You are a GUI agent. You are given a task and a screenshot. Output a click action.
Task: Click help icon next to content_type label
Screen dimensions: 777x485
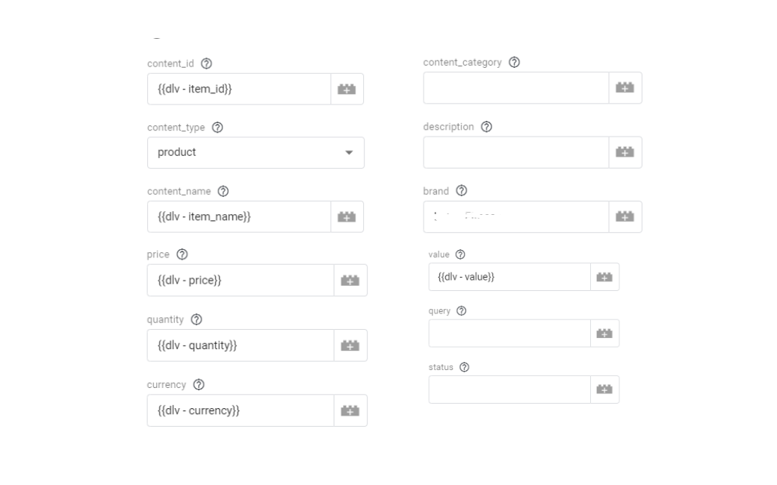[217, 128]
